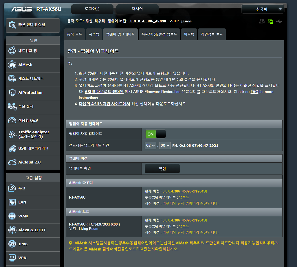The image size is (297, 267).
Task: Open 게스트 네트워크 in the sidebar
Action: [x=33, y=79]
